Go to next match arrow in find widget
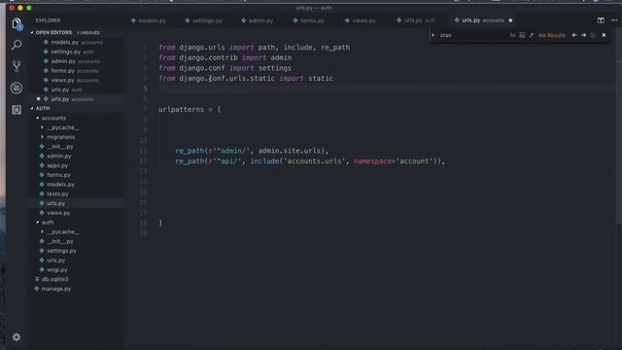This screenshot has width=622, height=350. (583, 35)
